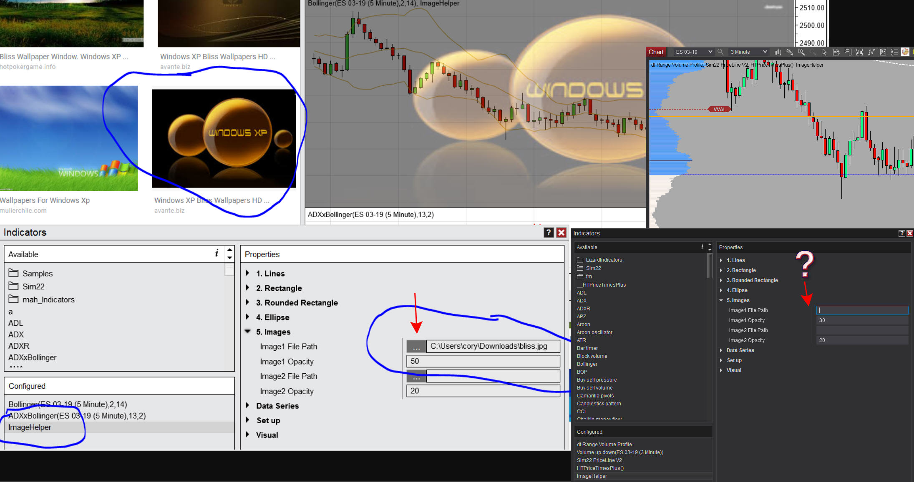
Task: Expand 3. Rounded Rectangle in light Properties
Action: (247, 302)
